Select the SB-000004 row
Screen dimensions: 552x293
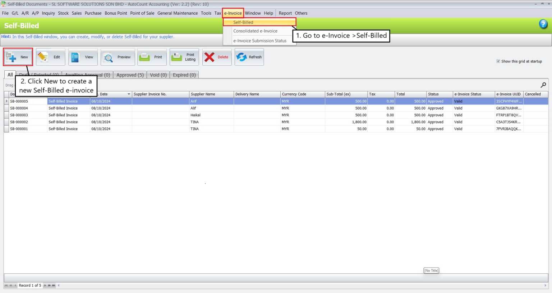[276, 108]
